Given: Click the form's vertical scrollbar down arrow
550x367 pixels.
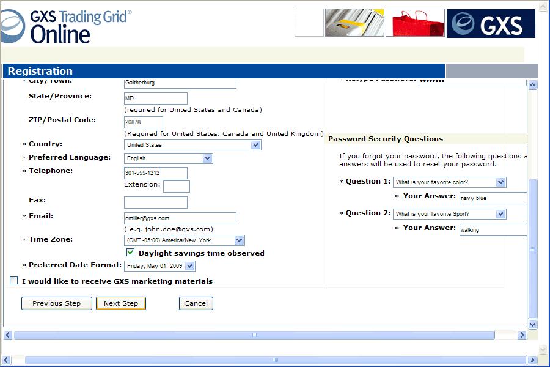Looking at the screenshot, I should [532, 325].
